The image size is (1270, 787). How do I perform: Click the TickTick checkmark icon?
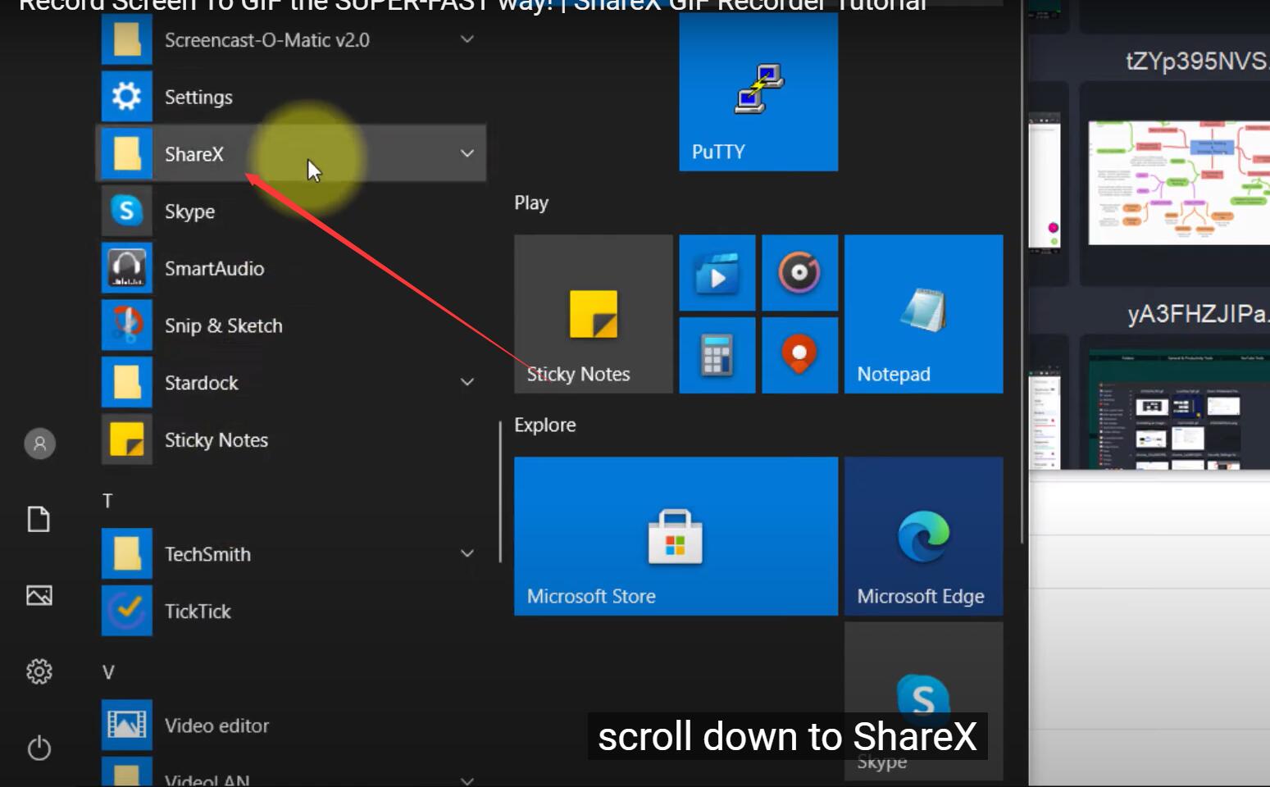point(127,611)
